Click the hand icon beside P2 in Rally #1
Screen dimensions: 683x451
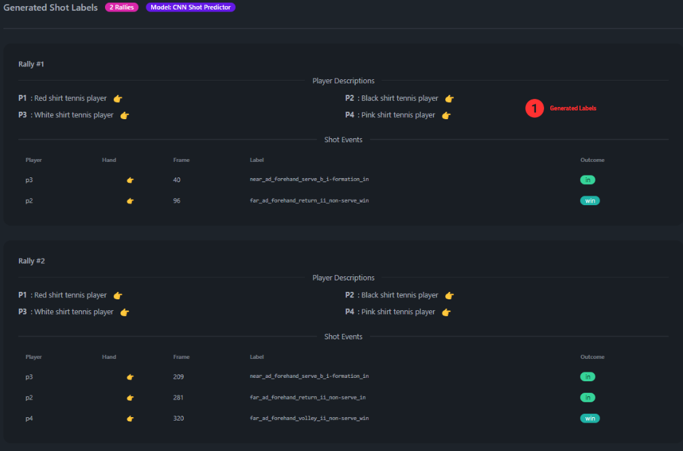point(449,98)
